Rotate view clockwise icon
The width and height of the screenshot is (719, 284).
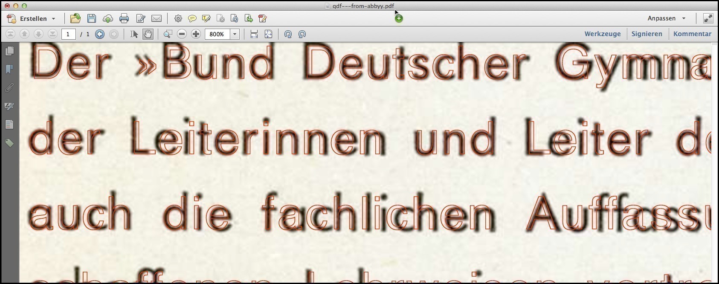pyautogui.click(x=302, y=34)
